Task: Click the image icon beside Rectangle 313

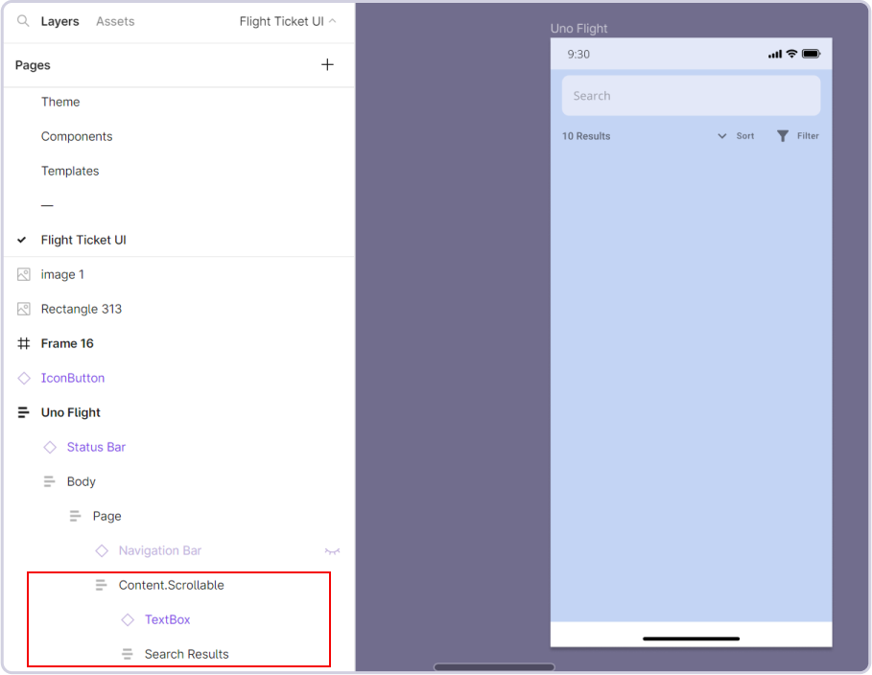Action: [x=24, y=309]
